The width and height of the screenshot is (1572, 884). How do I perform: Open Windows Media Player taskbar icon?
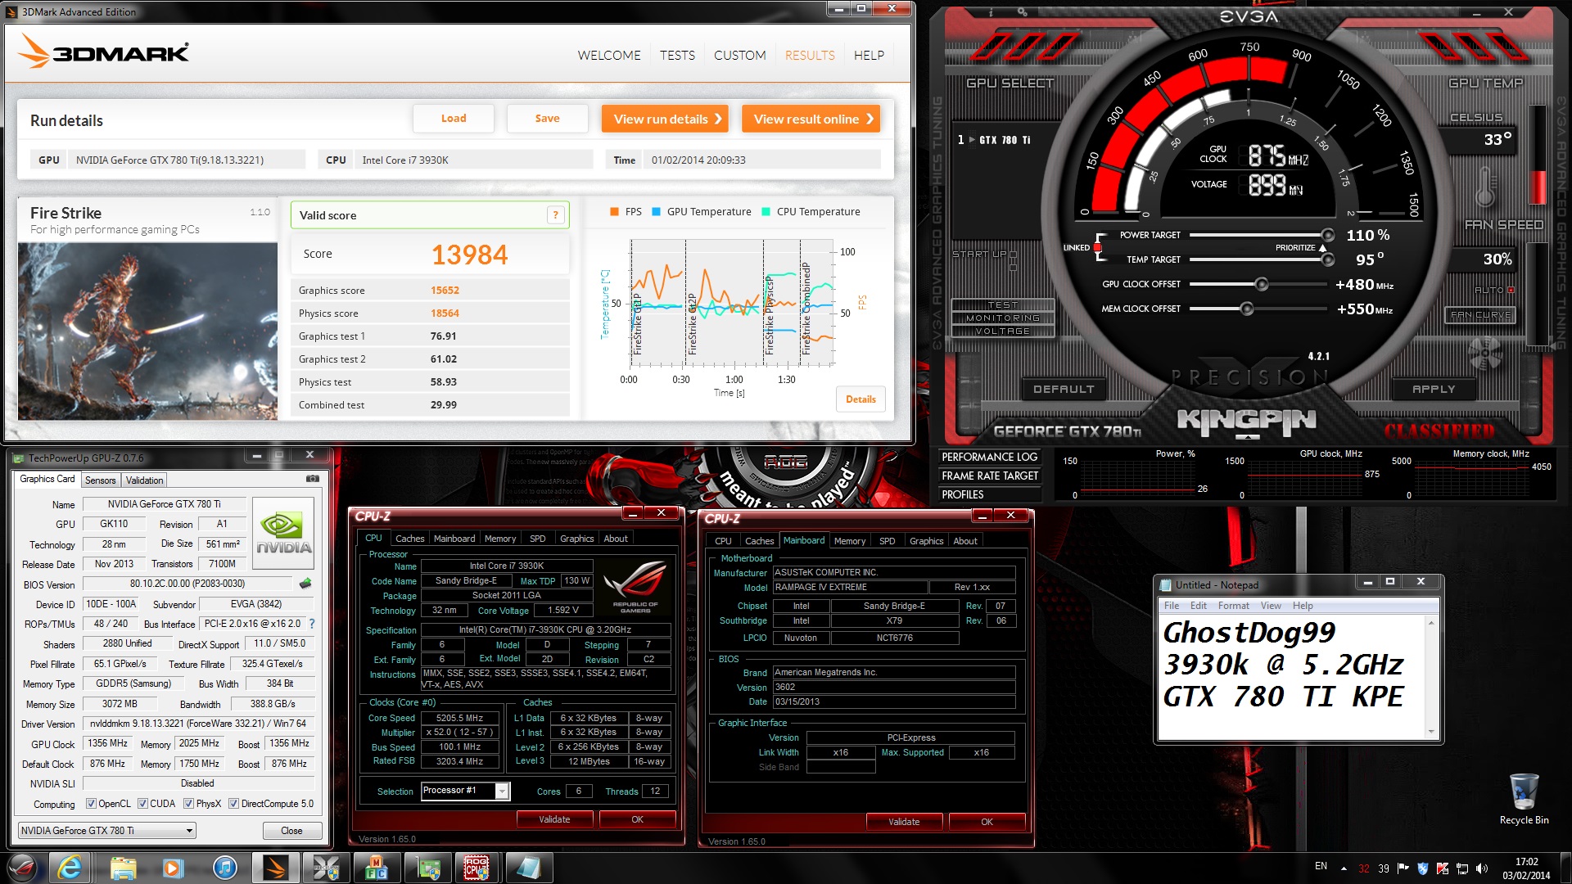173,868
